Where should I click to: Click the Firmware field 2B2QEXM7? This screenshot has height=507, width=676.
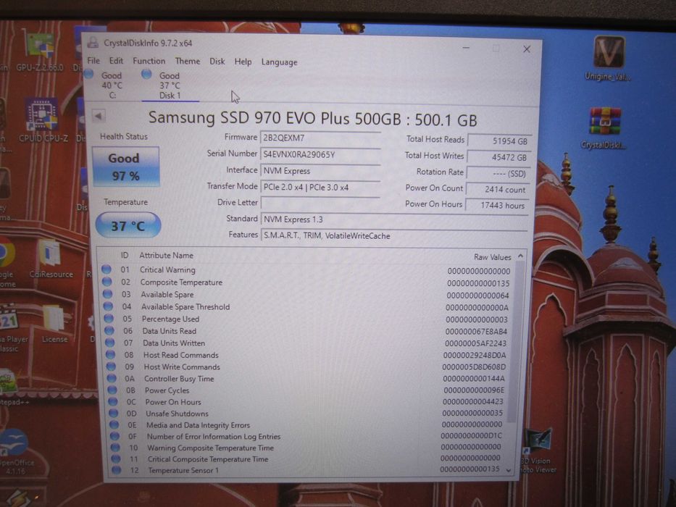(x=320, y=138)
